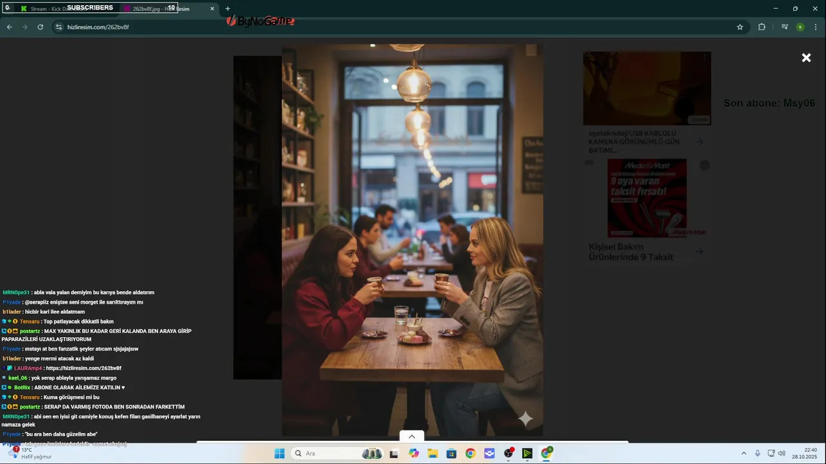Click the microphone icon in system tray
This screenshot has width=826, height=464.
point(758,454)
